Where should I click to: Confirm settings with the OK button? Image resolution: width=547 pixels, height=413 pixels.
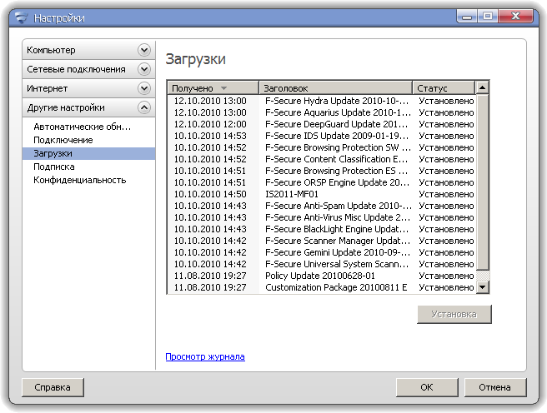[x=427, y=387]
